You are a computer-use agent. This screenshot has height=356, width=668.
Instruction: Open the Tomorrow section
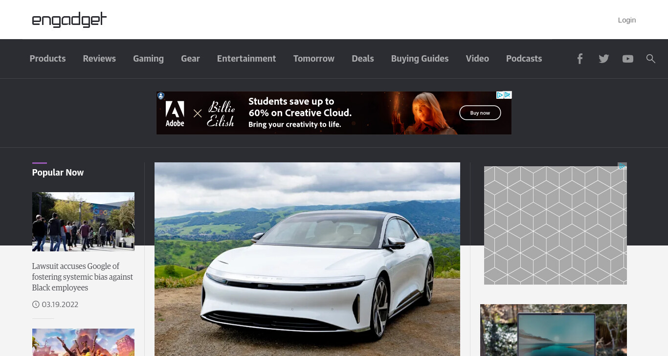pos(314,59)
